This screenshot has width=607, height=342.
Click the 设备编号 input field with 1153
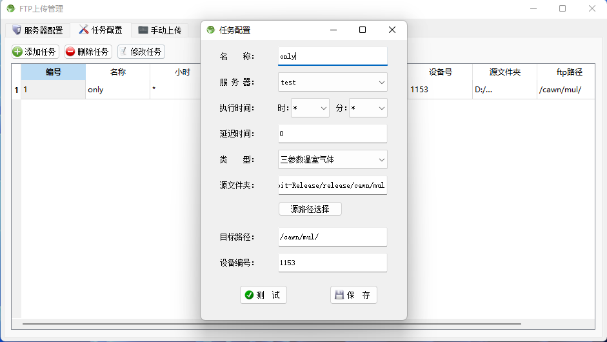pos(333,263)
